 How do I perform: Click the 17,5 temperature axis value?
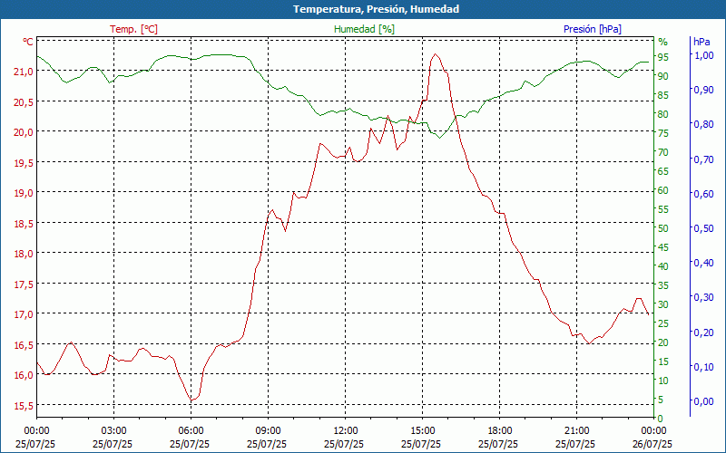(25, 284)
